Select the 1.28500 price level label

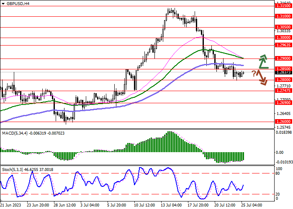click(283, 69)
